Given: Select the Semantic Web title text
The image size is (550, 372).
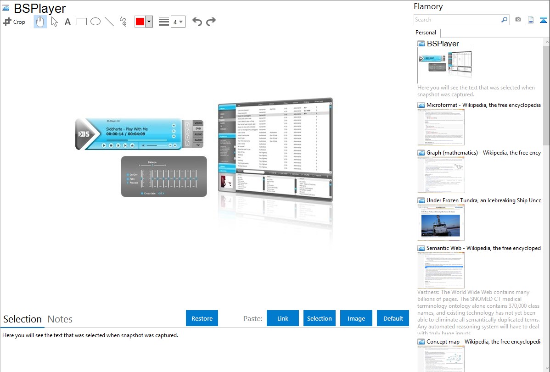Looking at the screenshot, I should point(484,248).
